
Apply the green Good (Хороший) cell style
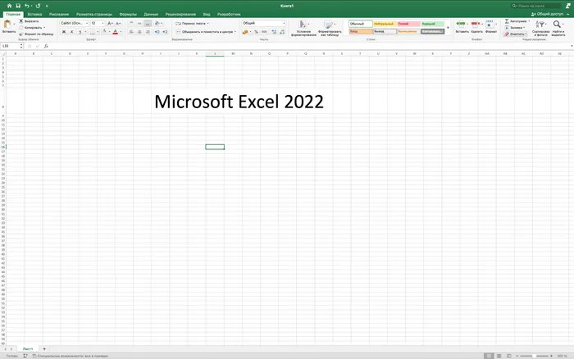click(433, 24)
